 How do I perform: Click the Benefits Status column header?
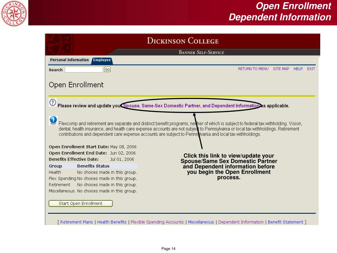(x=93, y=166)
